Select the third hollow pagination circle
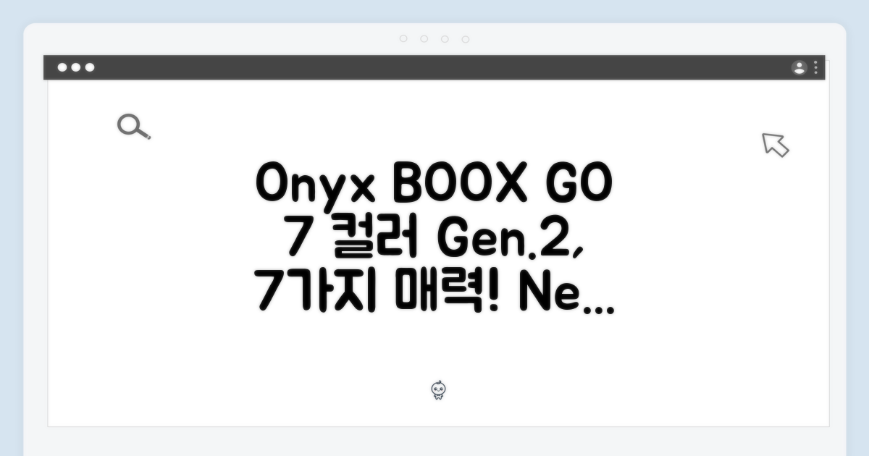The image size is (869, 456). point(445,39)
